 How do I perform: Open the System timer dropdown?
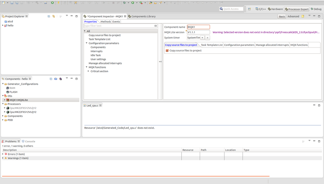click(202, 38)
